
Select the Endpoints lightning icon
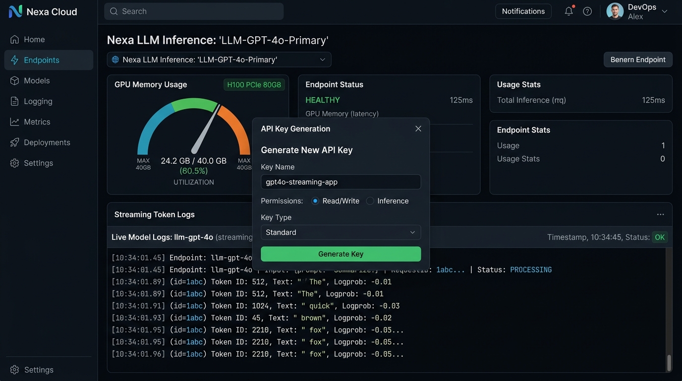tap(14, 60)
